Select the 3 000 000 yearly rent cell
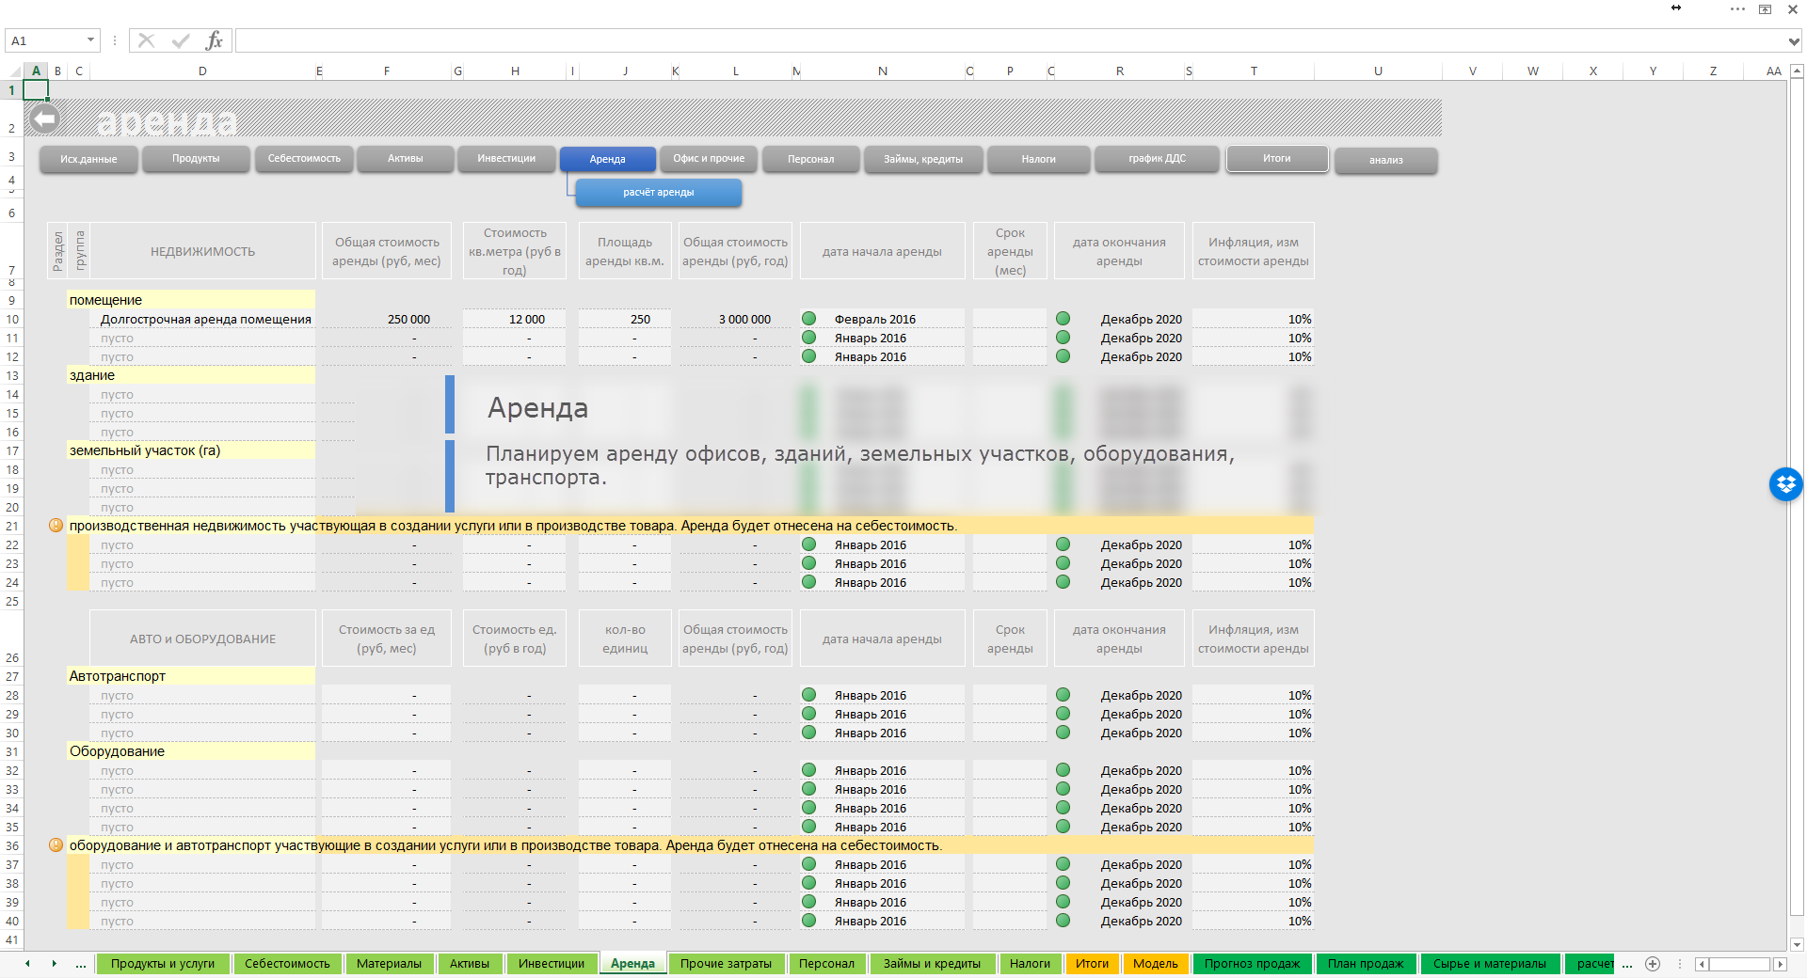This screenshot has height=978, width=1807. click(735, 319)
